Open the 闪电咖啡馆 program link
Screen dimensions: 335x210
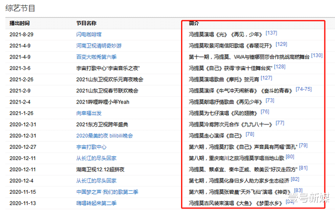(89, 34)
